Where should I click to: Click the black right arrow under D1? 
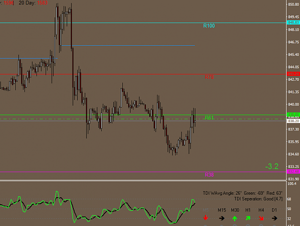click(x=275, y=218)
